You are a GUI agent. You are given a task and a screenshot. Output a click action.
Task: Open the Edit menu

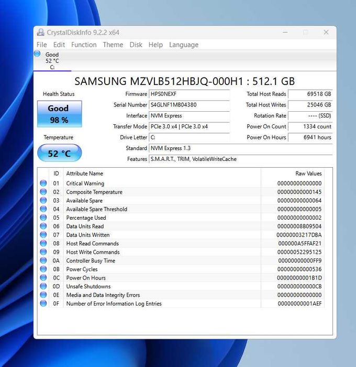tap(59, 45)
